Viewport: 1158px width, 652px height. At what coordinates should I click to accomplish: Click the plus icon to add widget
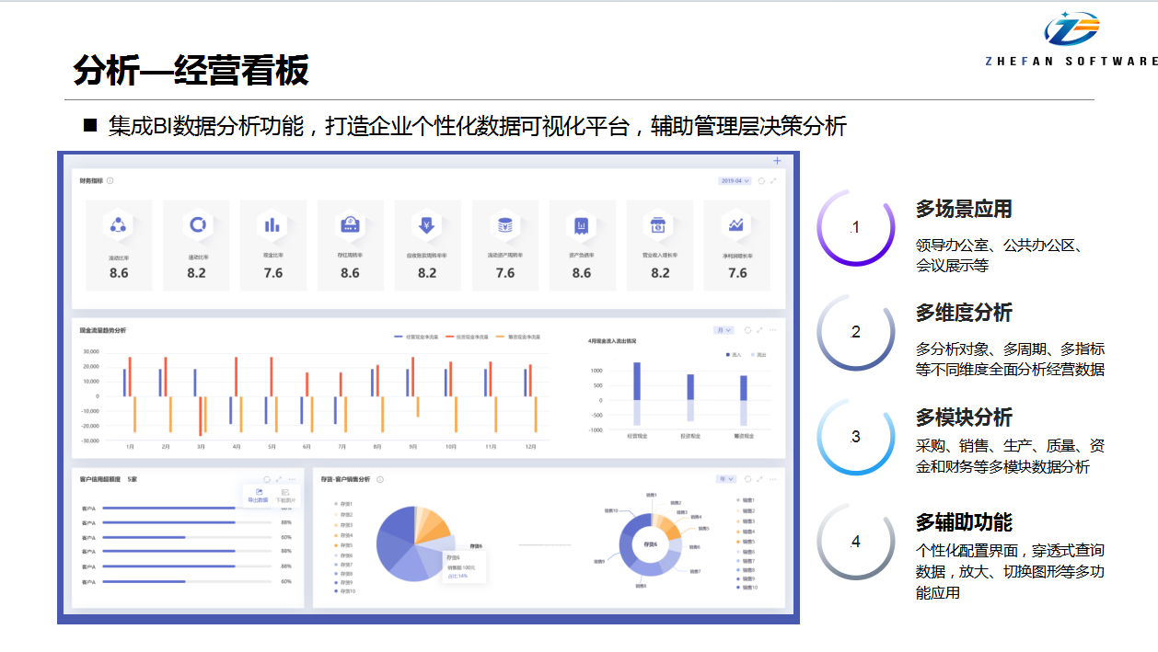pos(777,161)
